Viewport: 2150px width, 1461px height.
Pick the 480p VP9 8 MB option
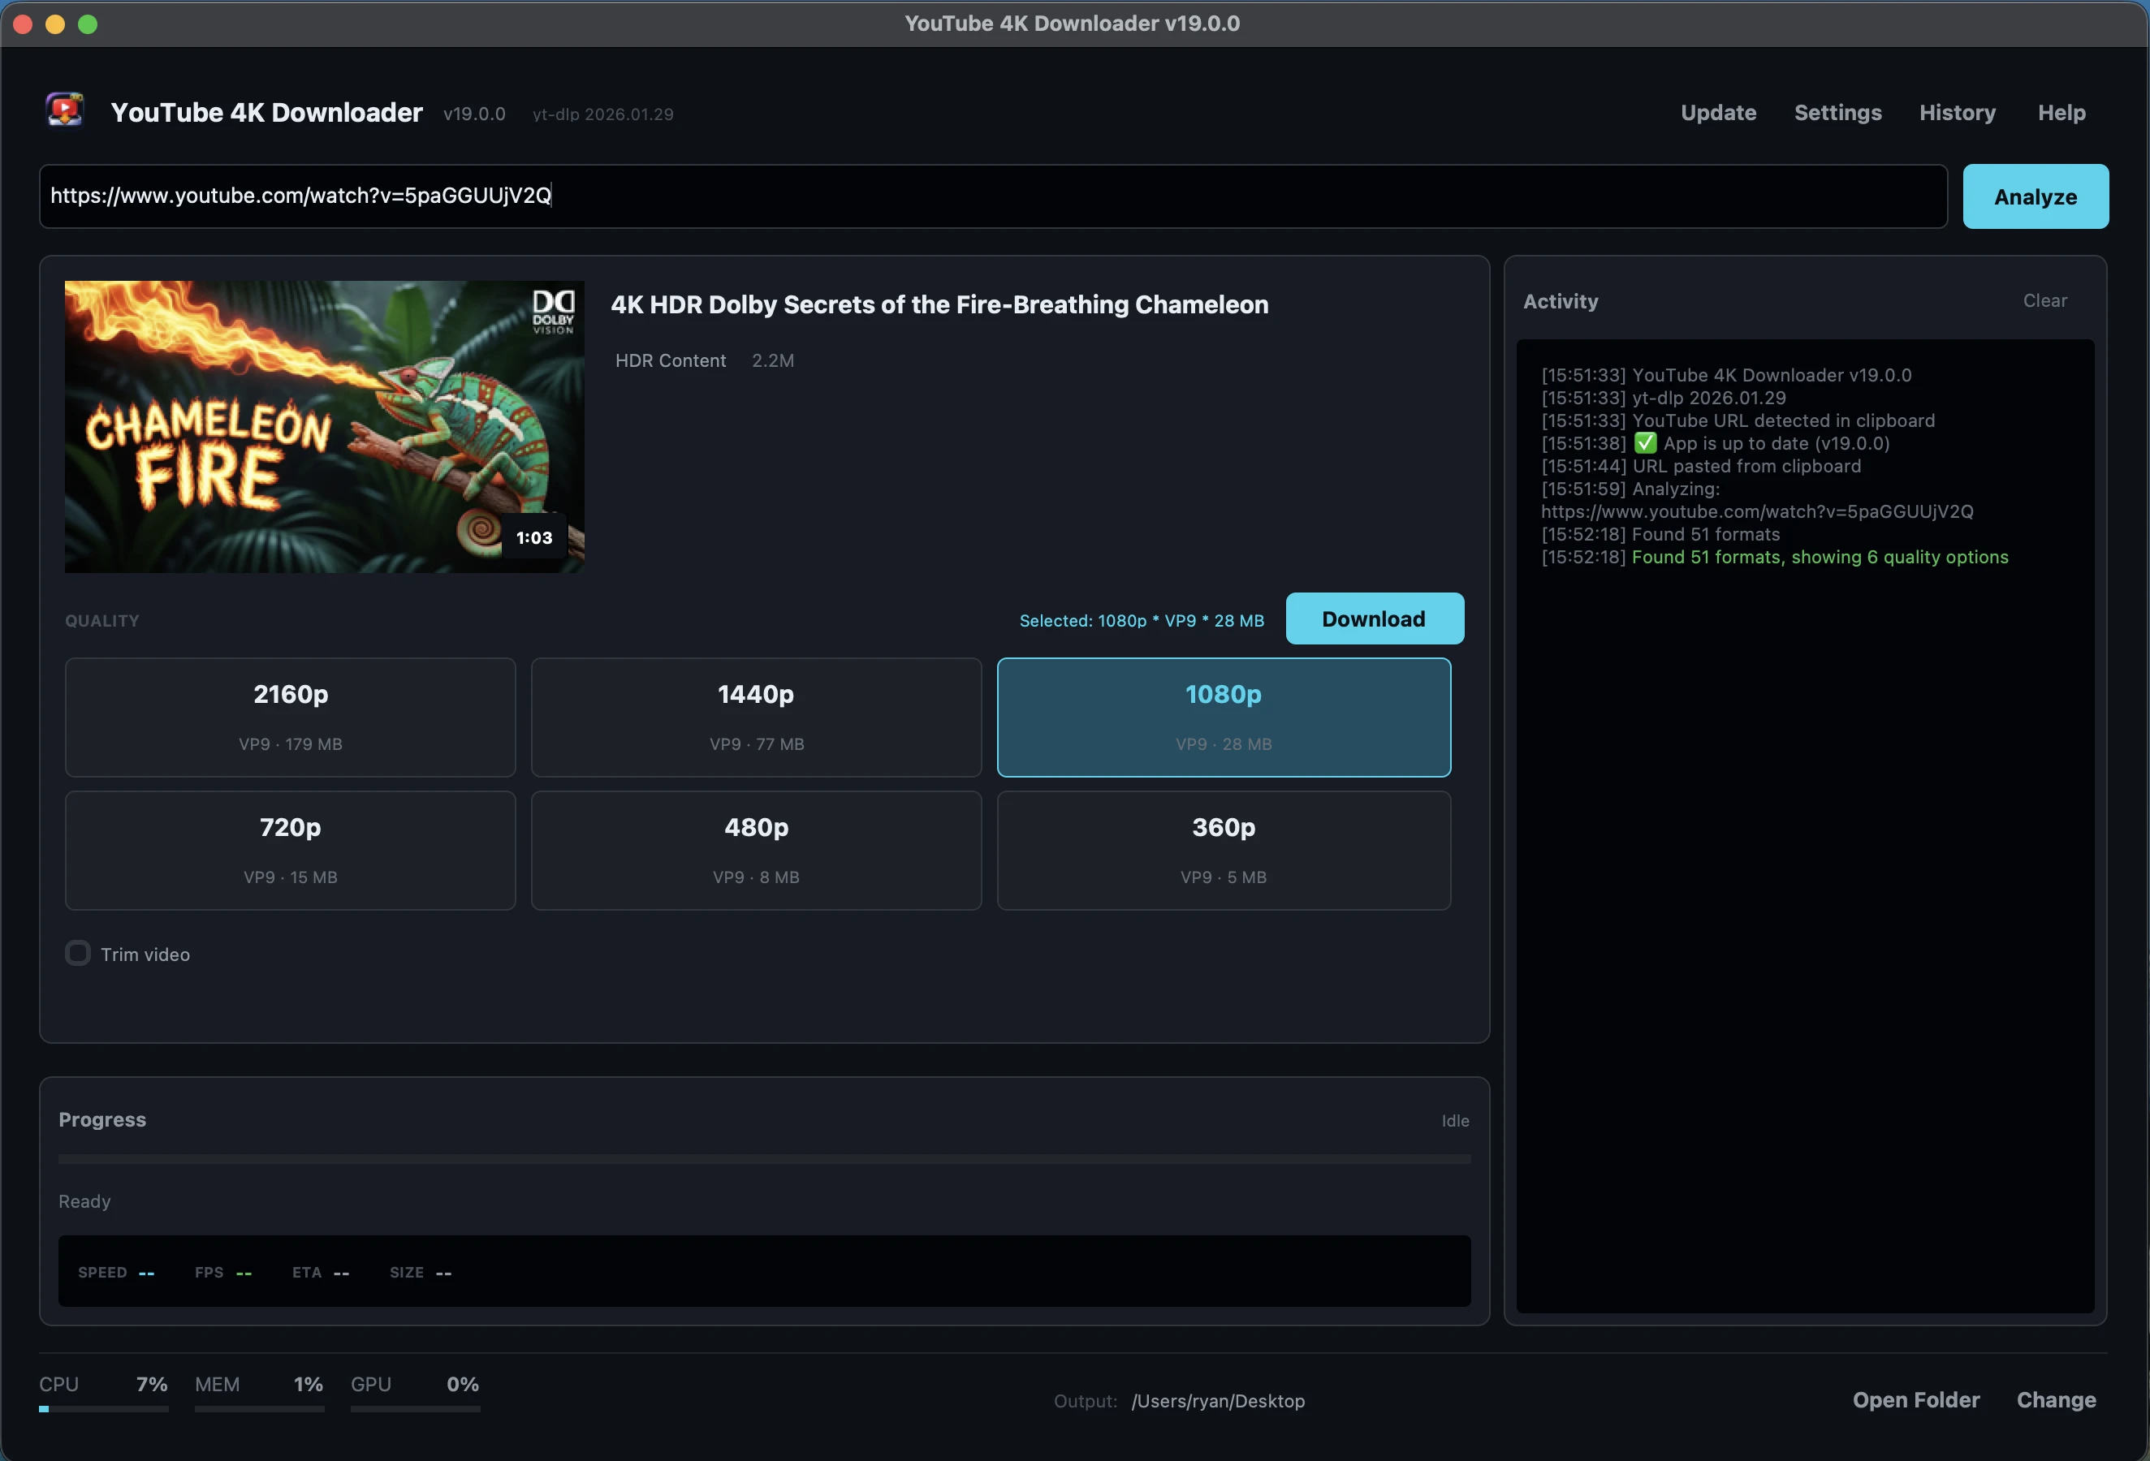(756, 851)
